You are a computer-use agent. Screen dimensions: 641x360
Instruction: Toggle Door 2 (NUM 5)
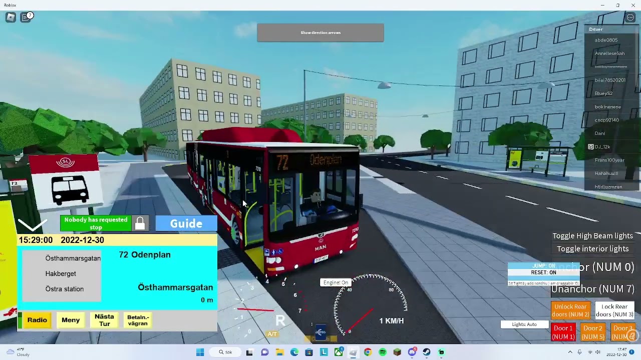tap(592, 332)
